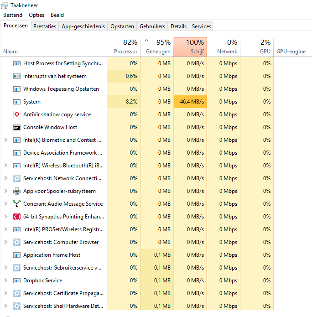Click the Windows Toepassing Opstarten icon
312x317 pixels.
17,89
